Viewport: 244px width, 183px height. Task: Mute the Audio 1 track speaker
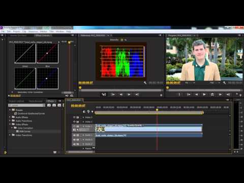click(74, 135)
